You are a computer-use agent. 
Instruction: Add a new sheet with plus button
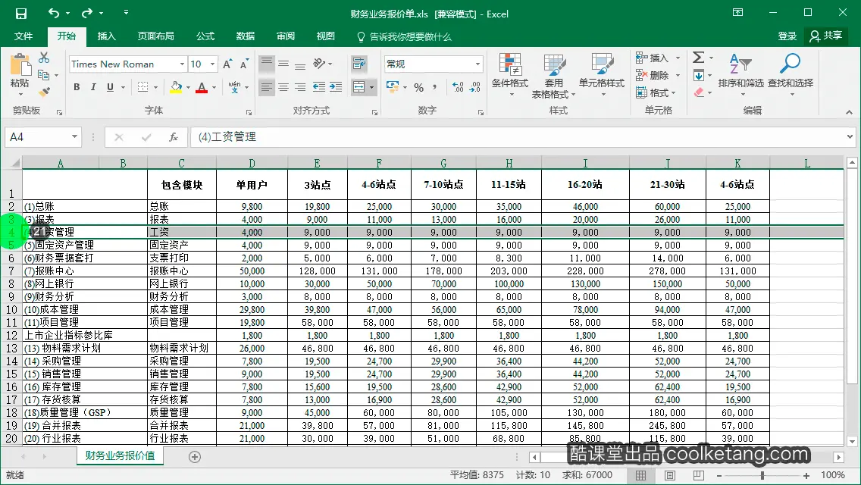[x=194, y=457]
